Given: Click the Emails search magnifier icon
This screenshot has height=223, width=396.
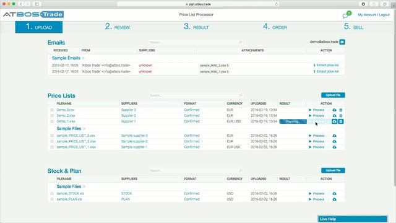Looking at the screenshot, I should [x=241, y=42].
